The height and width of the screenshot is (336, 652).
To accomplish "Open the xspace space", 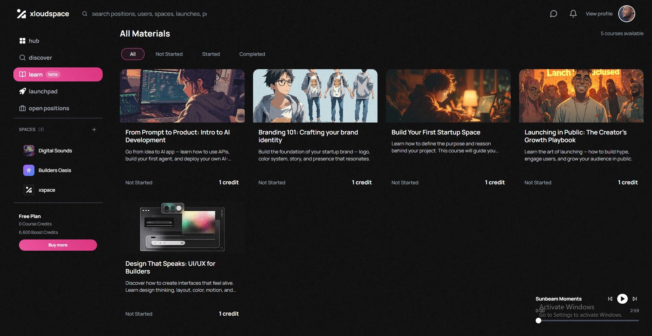I will click(58, 190).
